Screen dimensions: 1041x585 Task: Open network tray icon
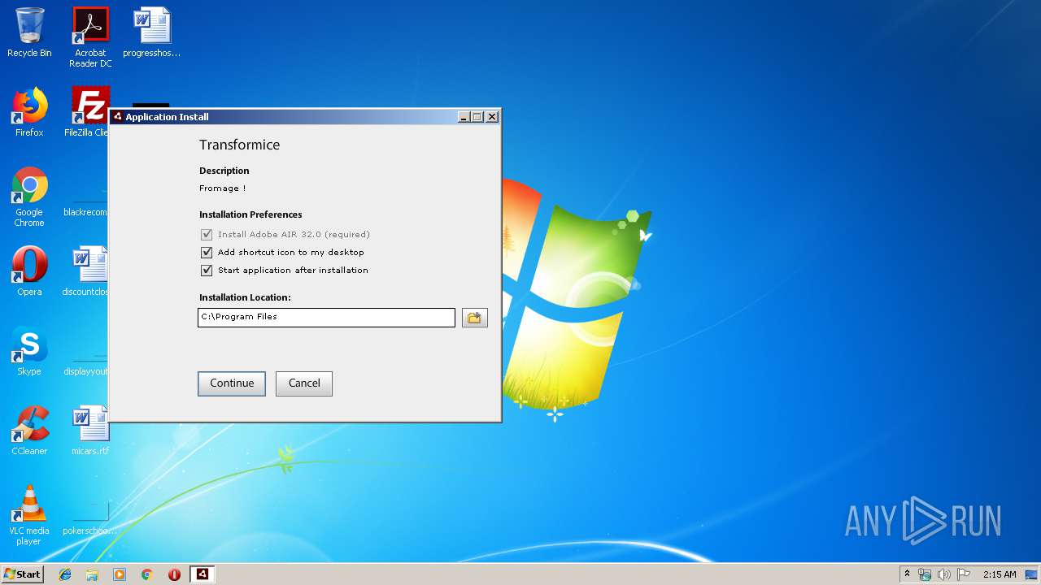pos(925,574)
